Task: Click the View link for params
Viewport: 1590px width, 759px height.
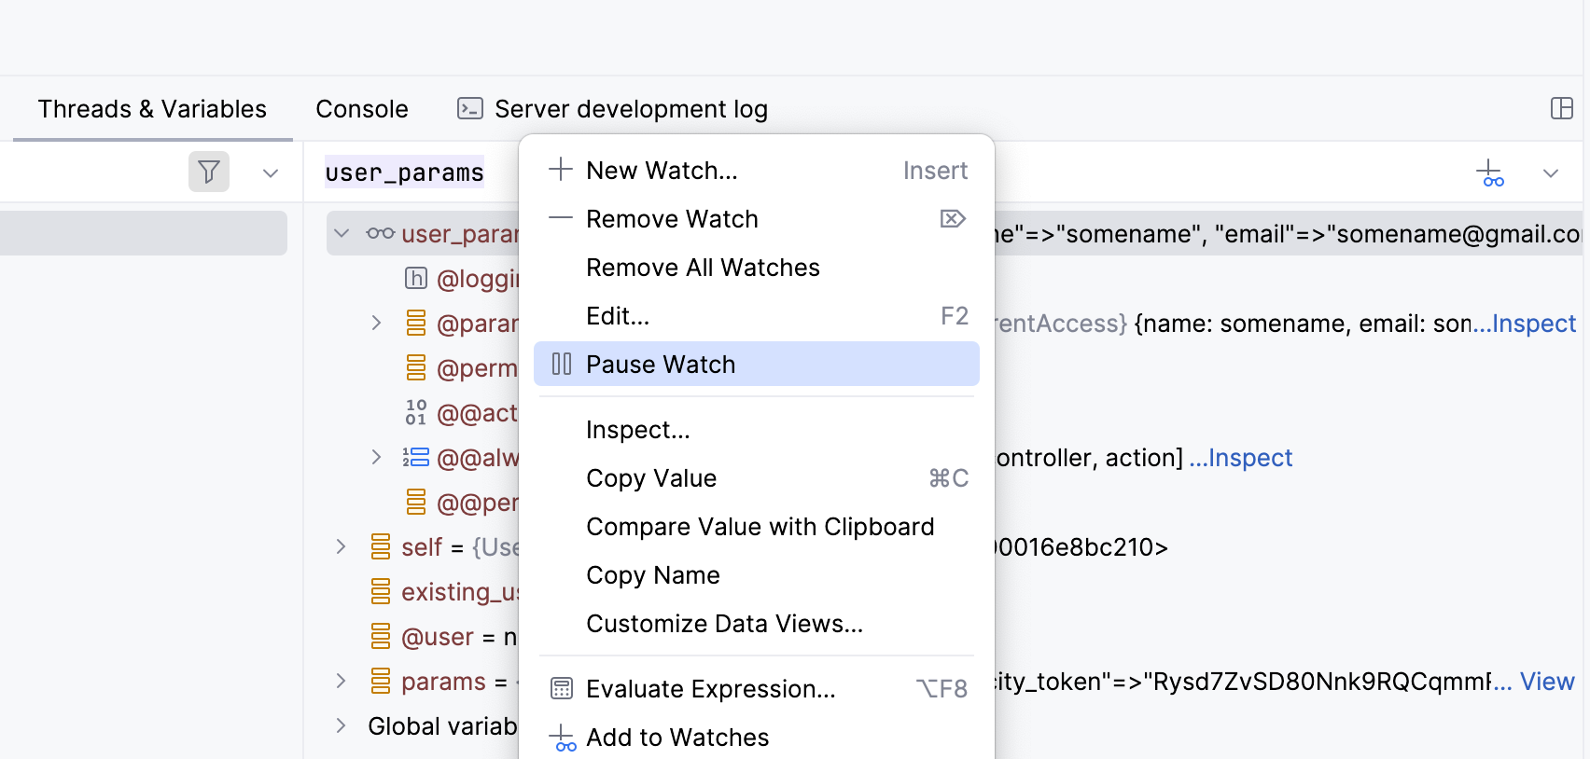Action: [x=1546, y=682]
